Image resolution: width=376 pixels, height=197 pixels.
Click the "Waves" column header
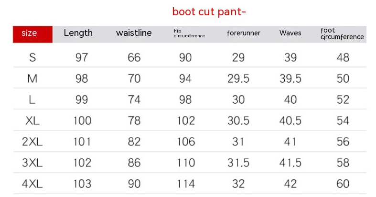click(290, 33)
